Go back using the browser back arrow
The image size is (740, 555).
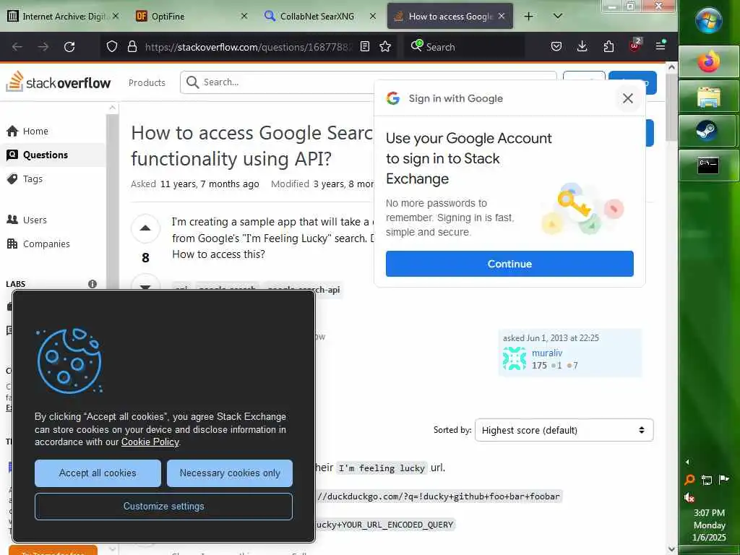(17, 47)
